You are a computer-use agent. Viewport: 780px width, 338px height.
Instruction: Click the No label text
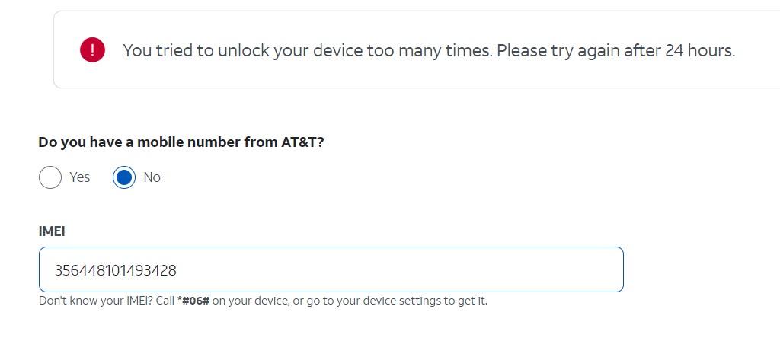[152, 177]
